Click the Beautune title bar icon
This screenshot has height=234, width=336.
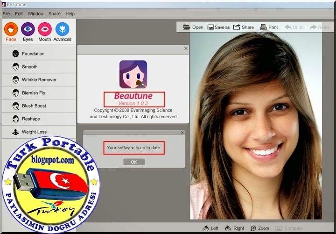click(3, 4)
